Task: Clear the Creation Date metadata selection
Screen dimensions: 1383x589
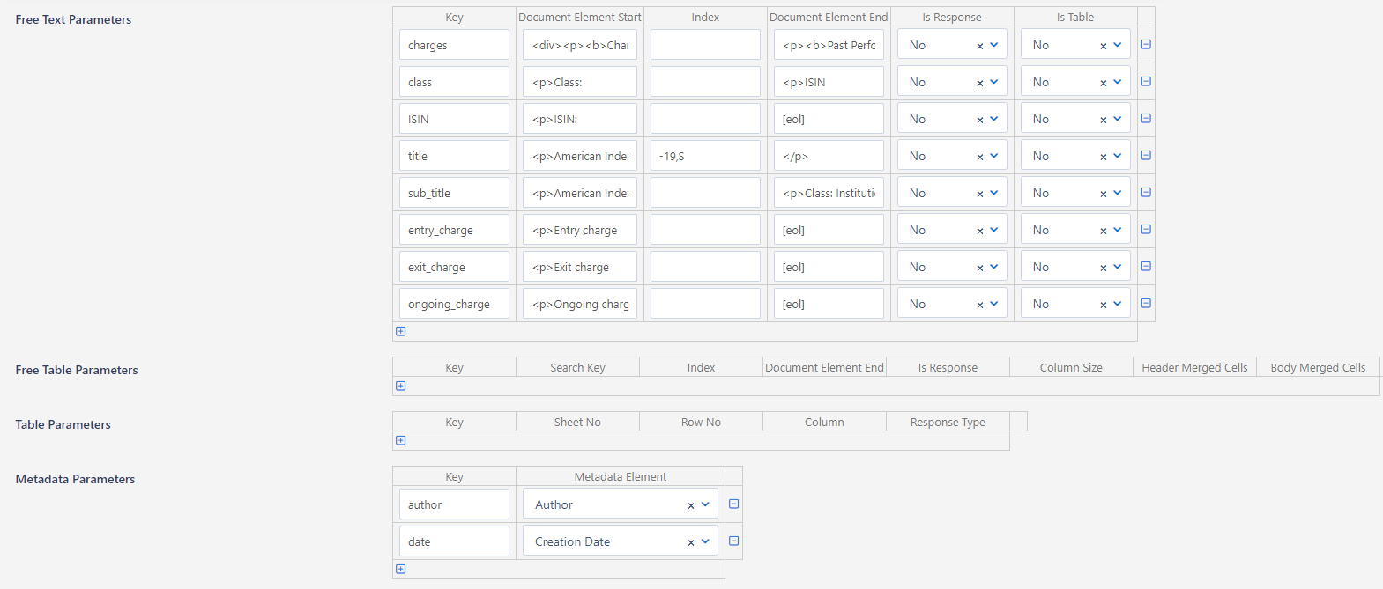Action: pyautogui.click(x=691, y=542)
